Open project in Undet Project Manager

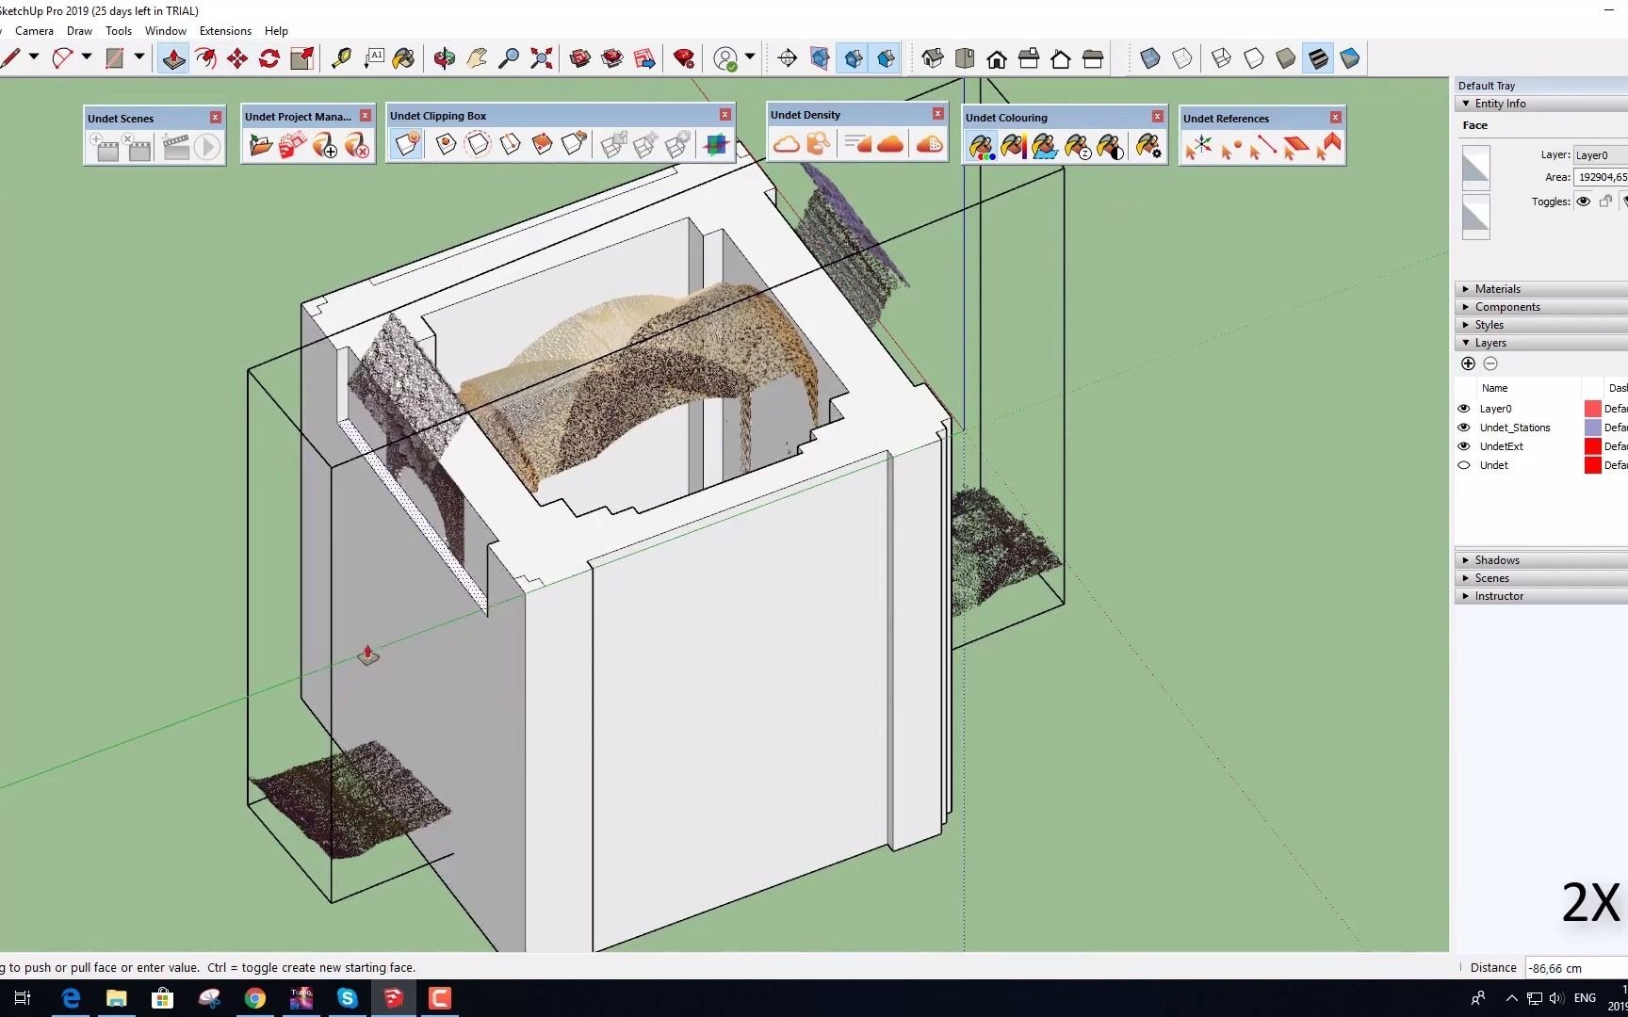point(261,145)
